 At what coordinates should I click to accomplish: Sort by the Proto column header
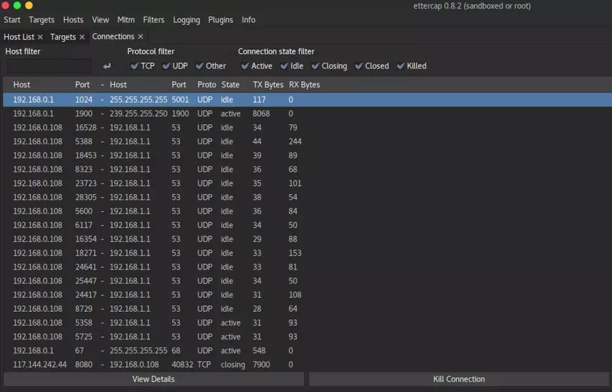pos(206,84)
